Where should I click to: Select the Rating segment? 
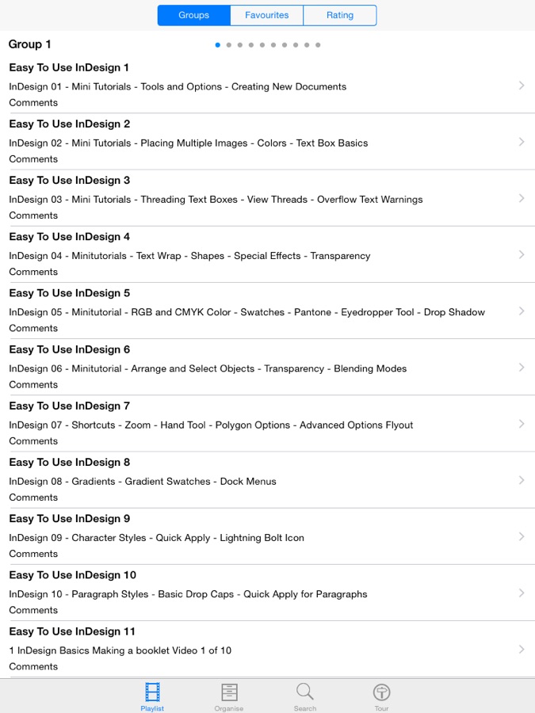pos(340,15)
